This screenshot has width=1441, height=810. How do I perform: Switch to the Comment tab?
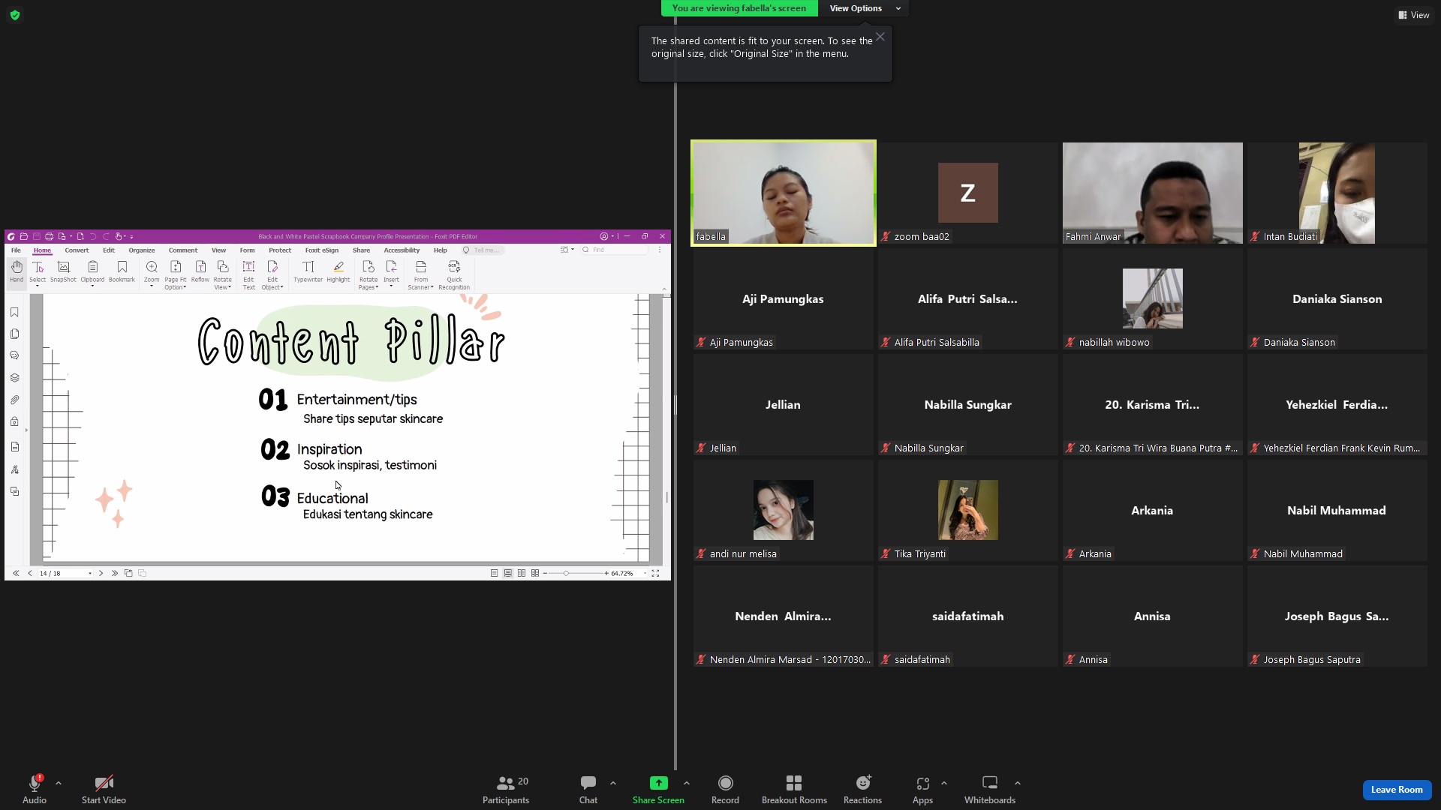pyautogui.click(x=183, y=250)
